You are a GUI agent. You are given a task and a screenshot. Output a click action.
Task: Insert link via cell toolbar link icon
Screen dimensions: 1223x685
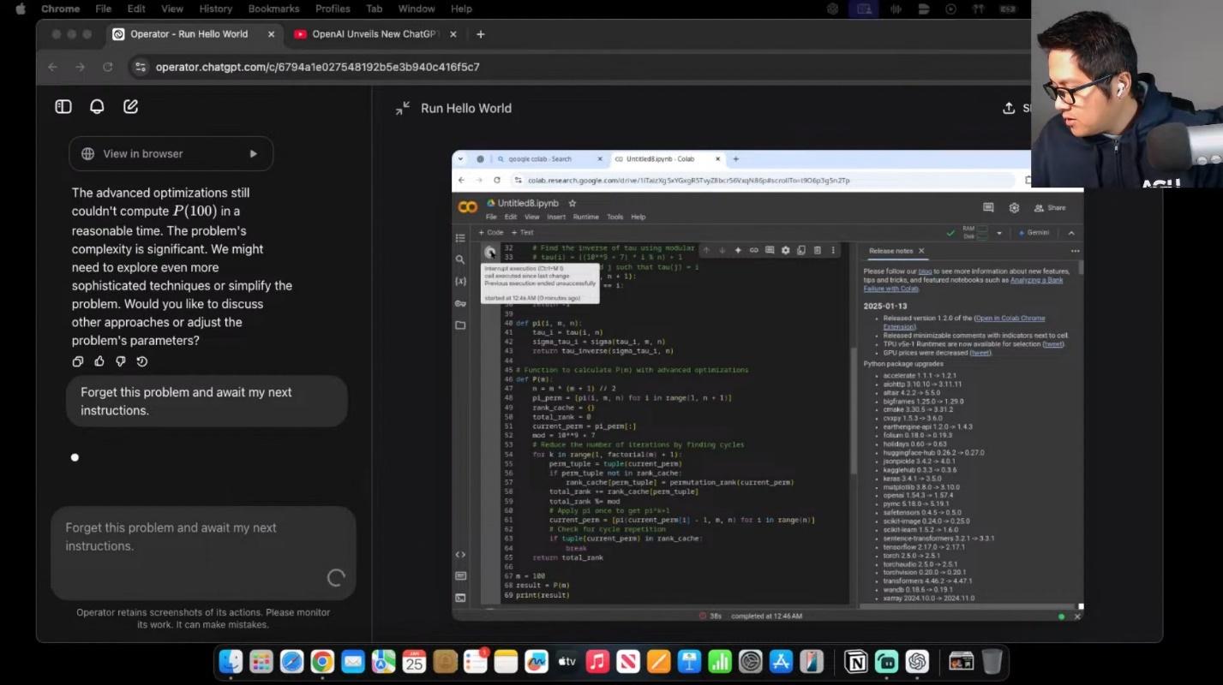click(x=753, y=250)
